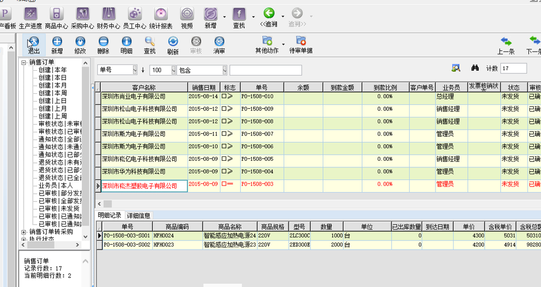Click horizontal scrollbar thumb of orders grid
This screenshot has width=541, height=287.
click(x=108, y=204)
